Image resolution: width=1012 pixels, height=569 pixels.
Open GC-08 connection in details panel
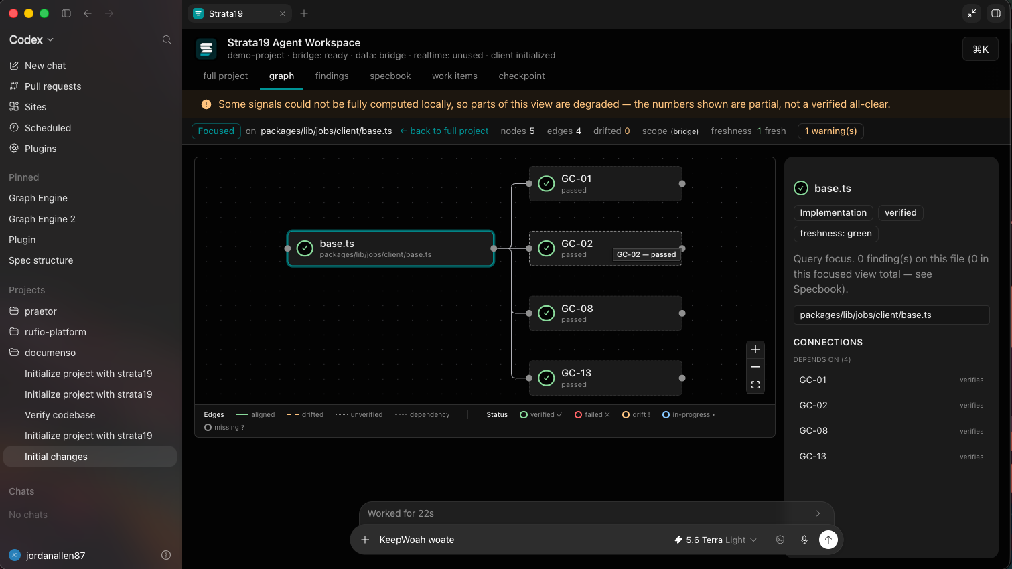pyautogui.click(x=891, y=431)
